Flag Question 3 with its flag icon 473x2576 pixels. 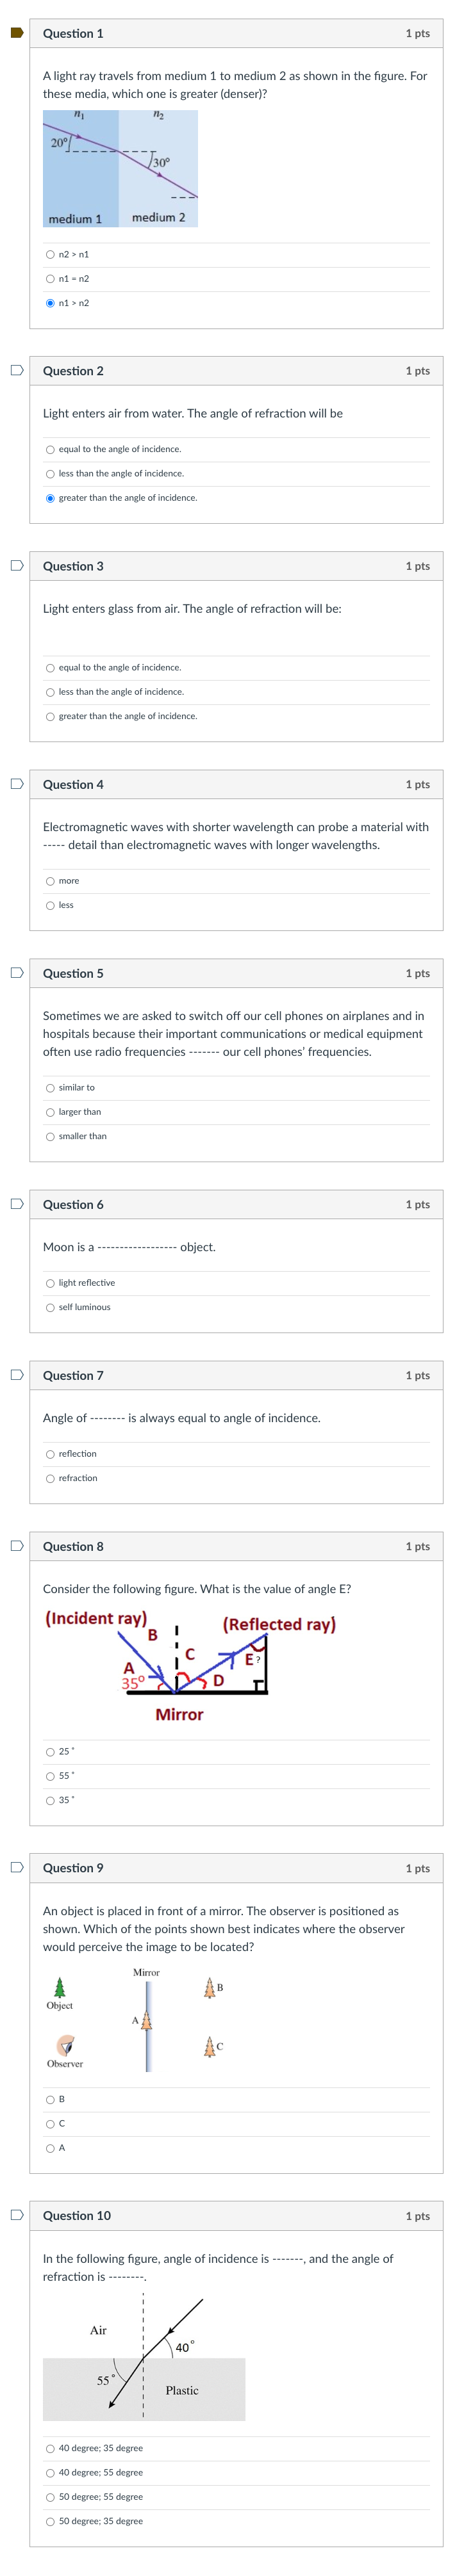[16, 565]
